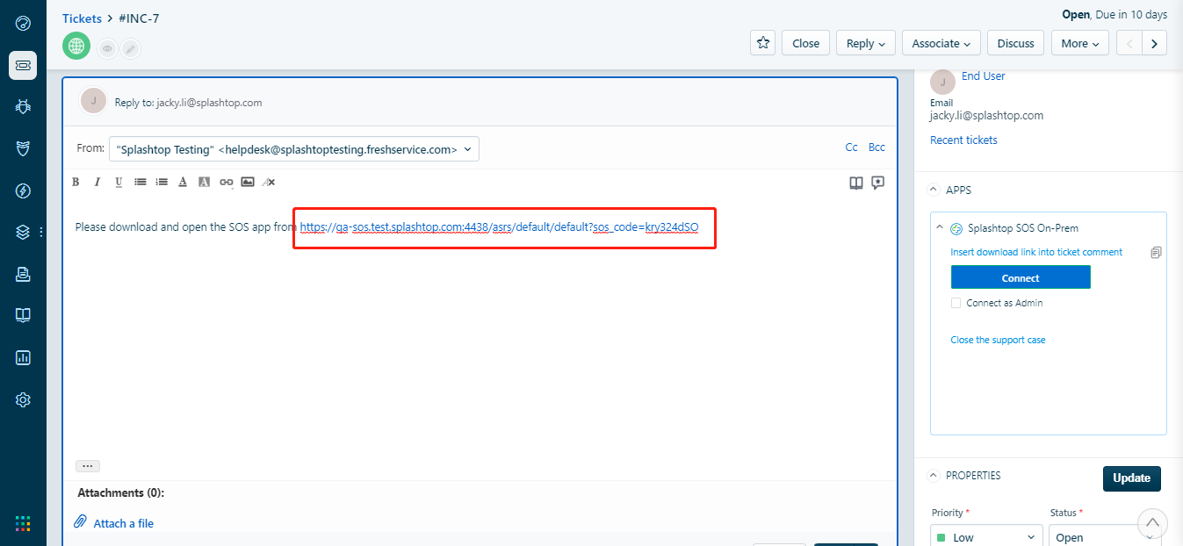Open the Problems bug icon in the sidebar
The image size is (1183, 546).
[23, 107]
